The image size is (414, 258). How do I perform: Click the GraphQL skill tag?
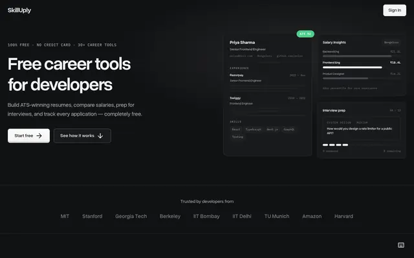pos(289,129)
